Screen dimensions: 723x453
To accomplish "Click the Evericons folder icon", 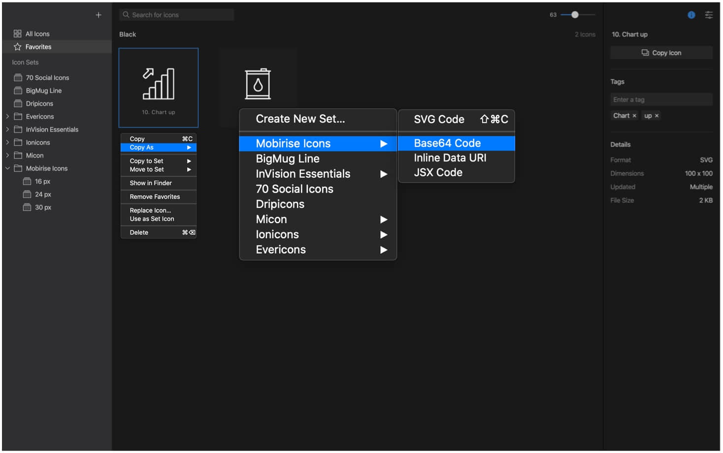I will 18,117.
